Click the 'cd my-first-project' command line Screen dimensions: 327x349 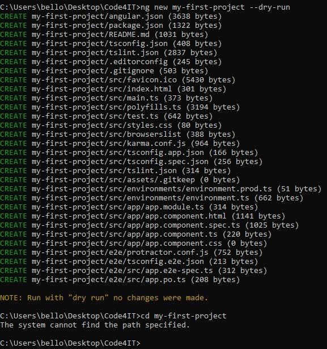pos(113,316)
